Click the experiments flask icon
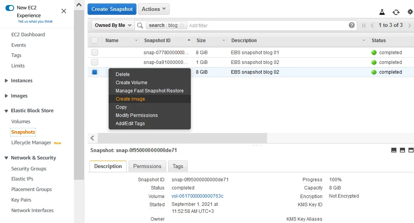The width and height of the screenshot is (414, 223). point(382,12)
